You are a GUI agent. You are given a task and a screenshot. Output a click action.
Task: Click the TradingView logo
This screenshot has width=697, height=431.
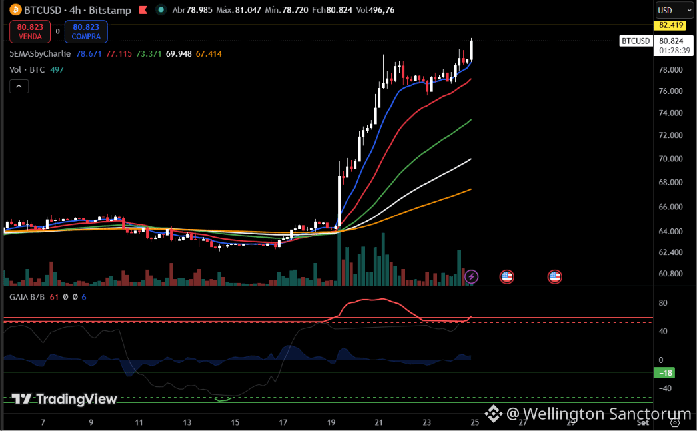(64, 399)
